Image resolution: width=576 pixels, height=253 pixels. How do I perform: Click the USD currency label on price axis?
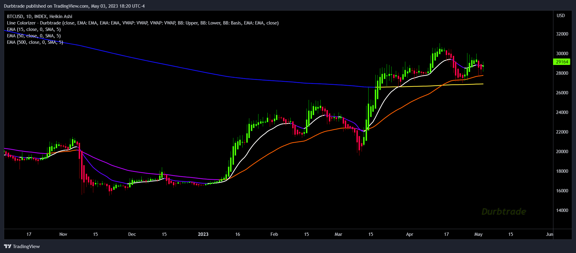(x=561, y=16)
